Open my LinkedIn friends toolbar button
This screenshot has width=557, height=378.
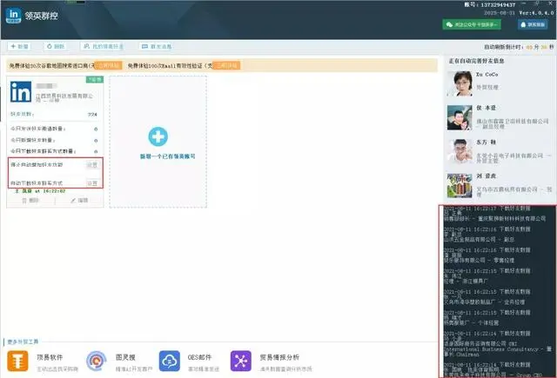pos(104,46)
